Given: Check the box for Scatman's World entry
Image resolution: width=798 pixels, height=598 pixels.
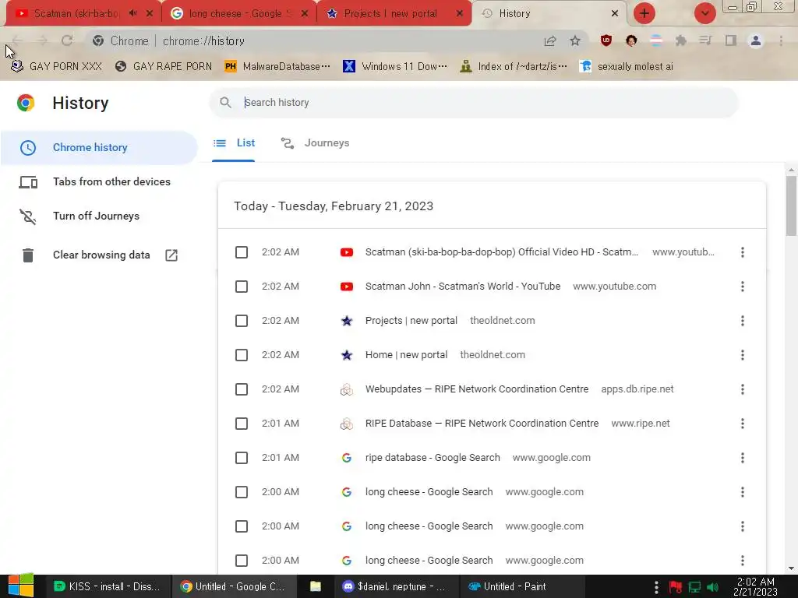Looking at the screenshot, I should tap(242, 287).
